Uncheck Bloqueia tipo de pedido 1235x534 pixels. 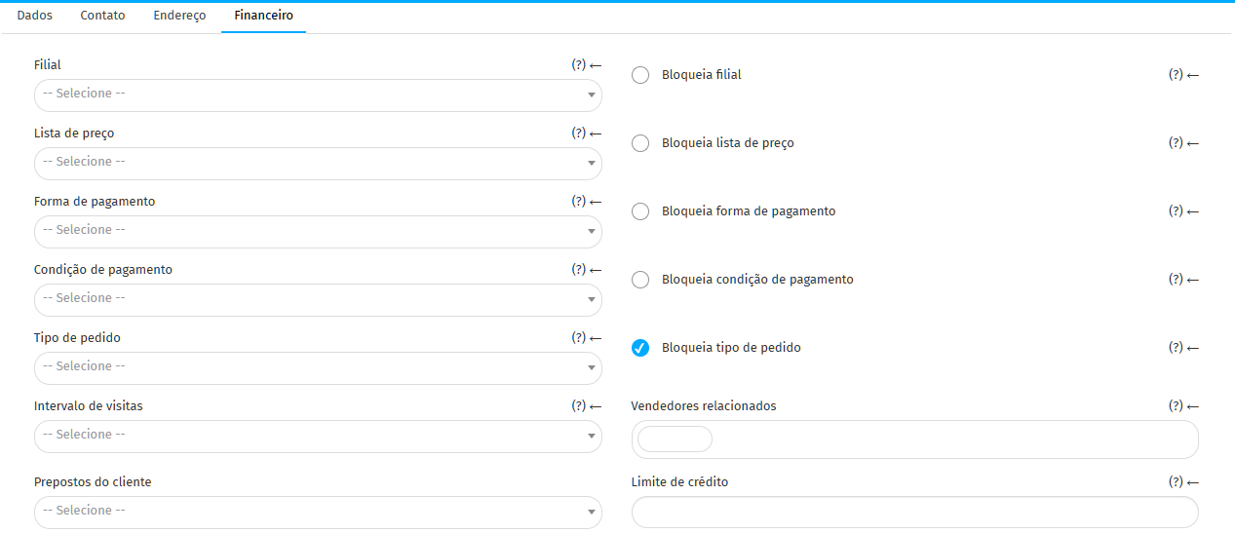[x=640, y=348]
